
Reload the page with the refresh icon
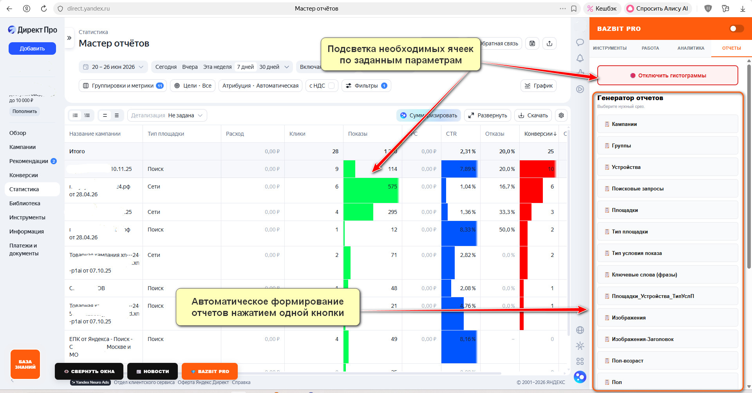pyautogui.click(x=44, y=9)
